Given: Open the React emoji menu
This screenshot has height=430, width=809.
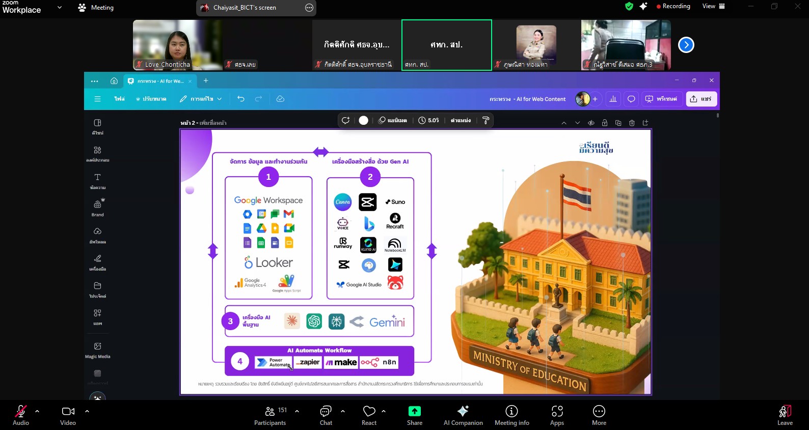Looking at the screenshot, I should point(369,415).
